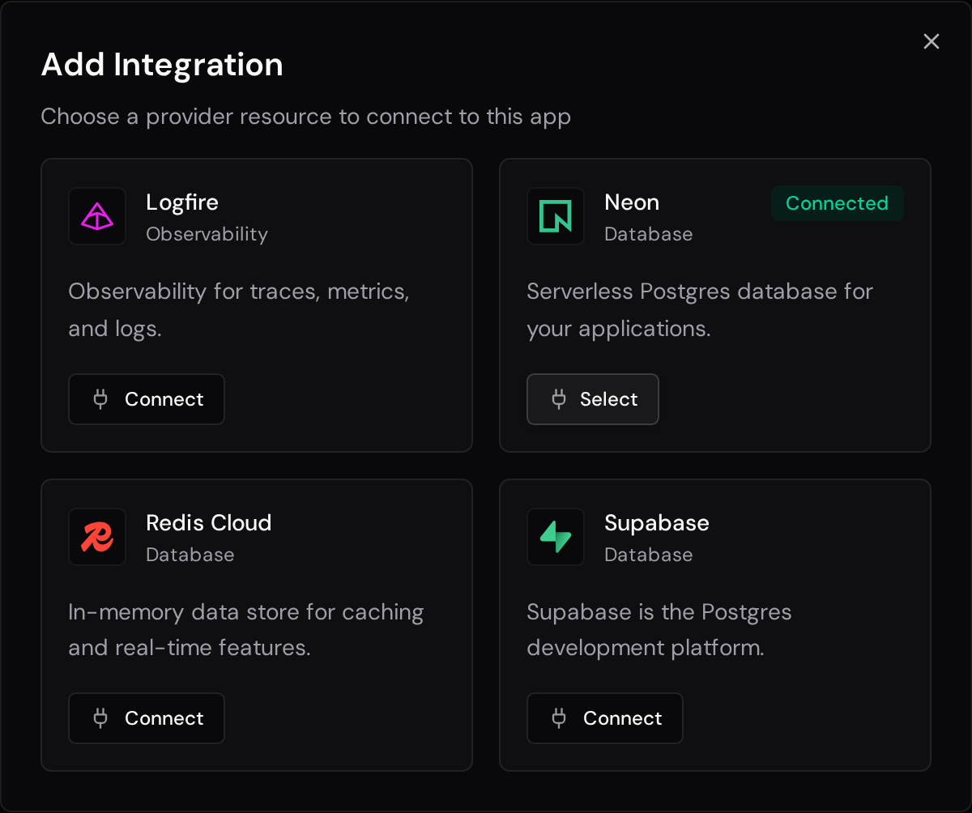972x813 pixels.
Task: Click 'Supabase is the Postgres' description
Action: click(x=659, y=630)
